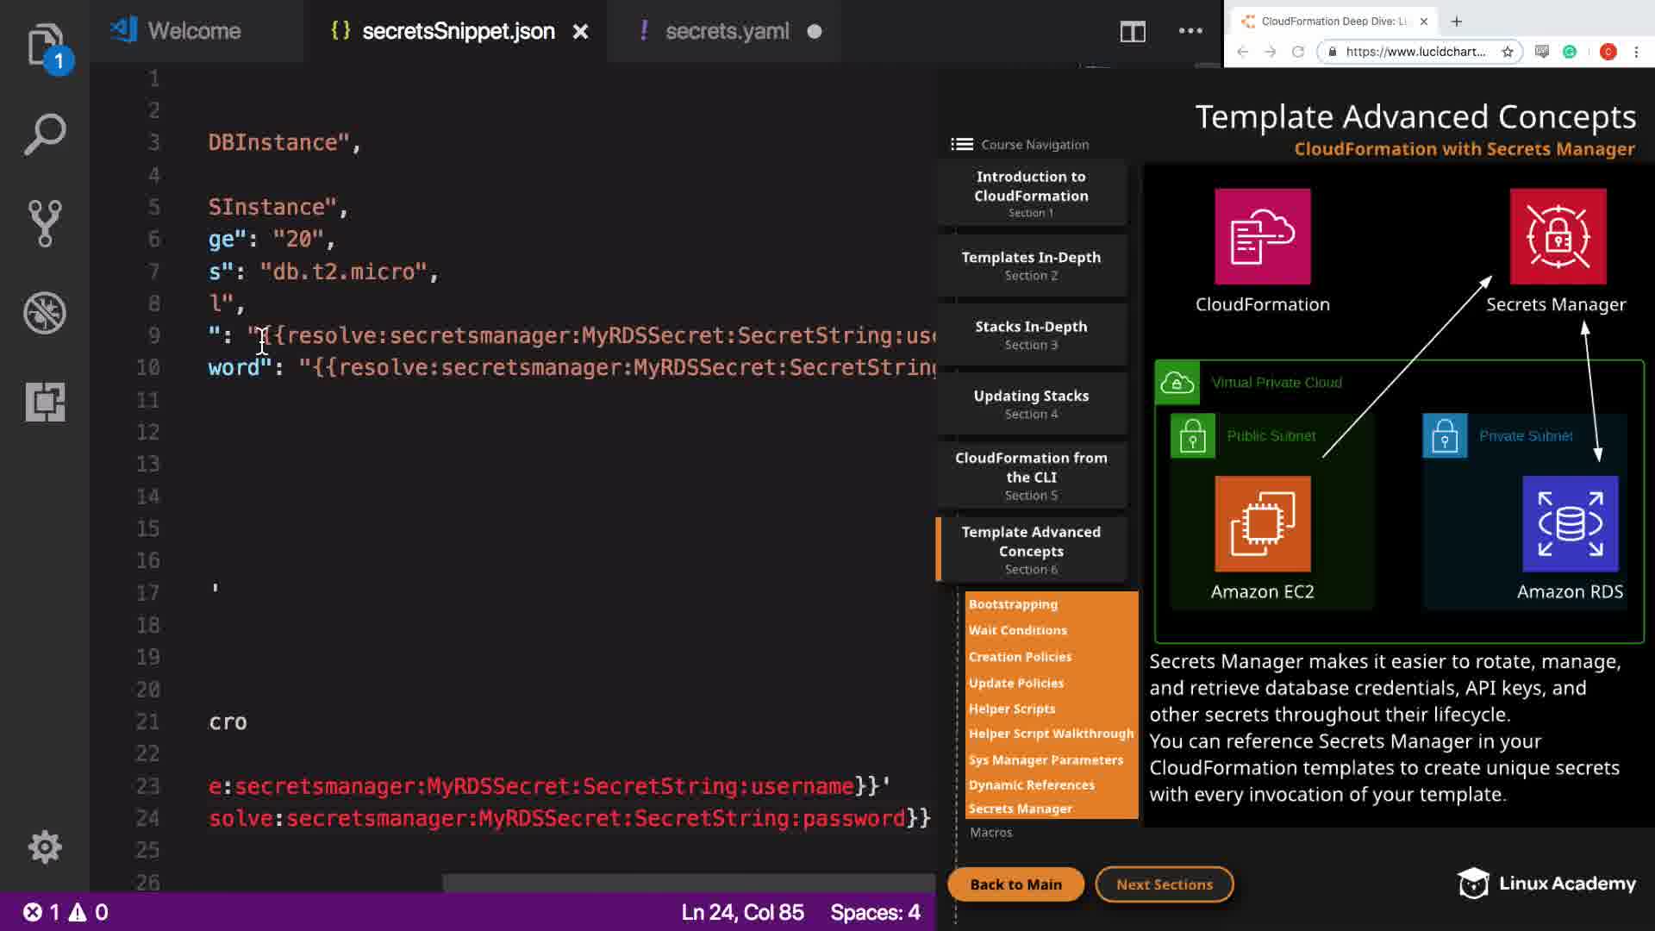Viewport: 1655px width, 931px height.
Task: Bookmark page with the star icon
Action: 1507,52
